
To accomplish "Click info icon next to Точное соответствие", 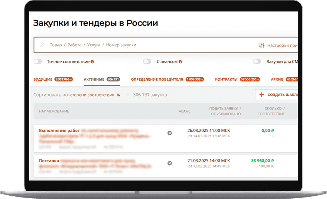I will point(92,62).
